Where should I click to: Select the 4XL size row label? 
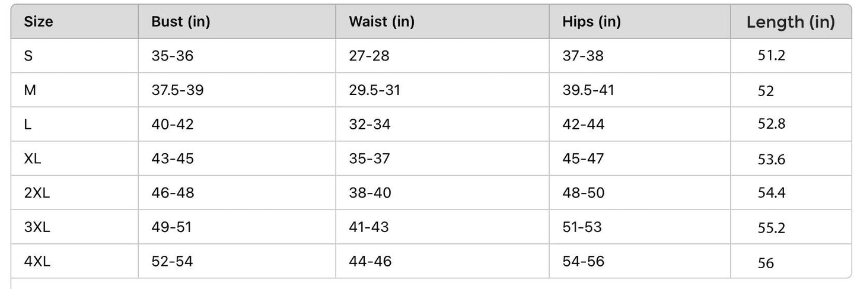(x=37, y=261)
